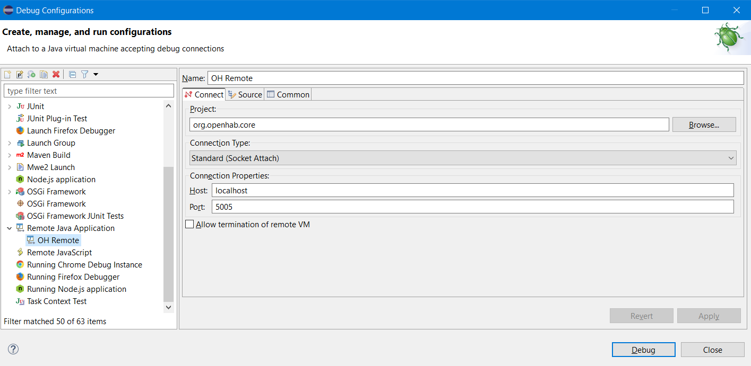Click the New prototype configuration icon
The width and height of the screenshot is (751, 366).
(20, 74)
